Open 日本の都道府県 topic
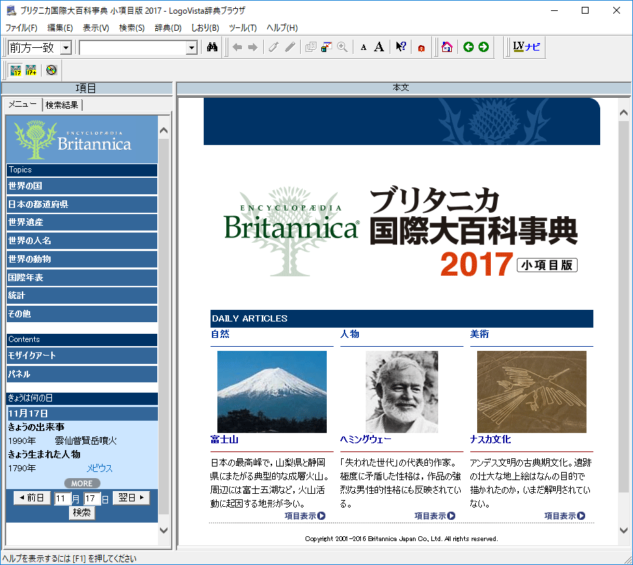Image resolution: width=633 pixels, height=565 pixels. [82, 205]
